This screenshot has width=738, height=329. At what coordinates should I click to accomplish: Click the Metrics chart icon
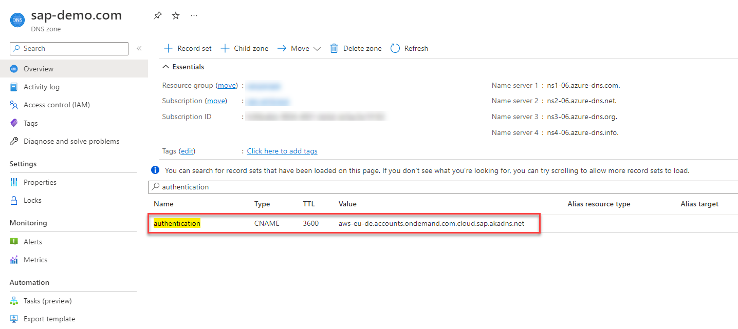pyautogui.click(x=14, y=260)
